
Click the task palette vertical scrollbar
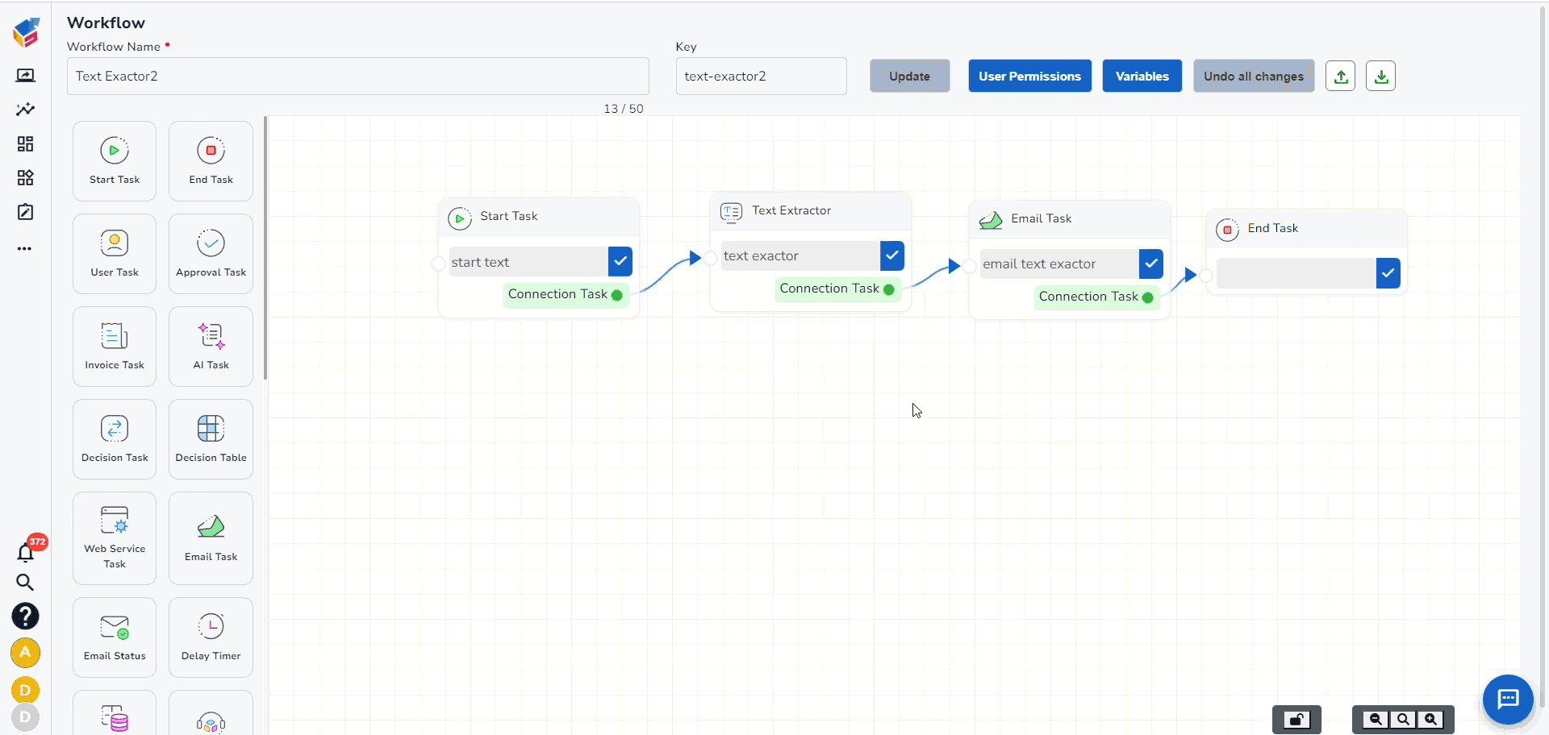[265, 250]
